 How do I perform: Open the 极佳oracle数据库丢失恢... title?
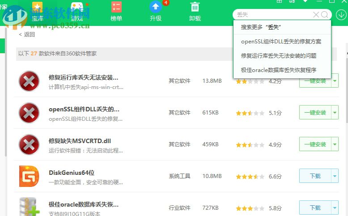click(x=84, y=204)
